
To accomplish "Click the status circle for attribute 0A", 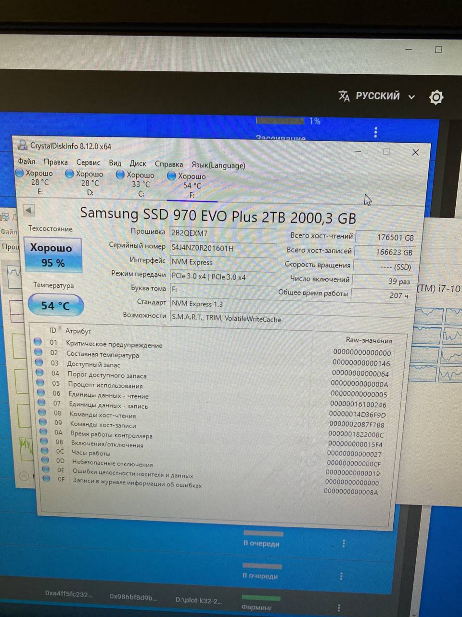I will pos(44,431).
